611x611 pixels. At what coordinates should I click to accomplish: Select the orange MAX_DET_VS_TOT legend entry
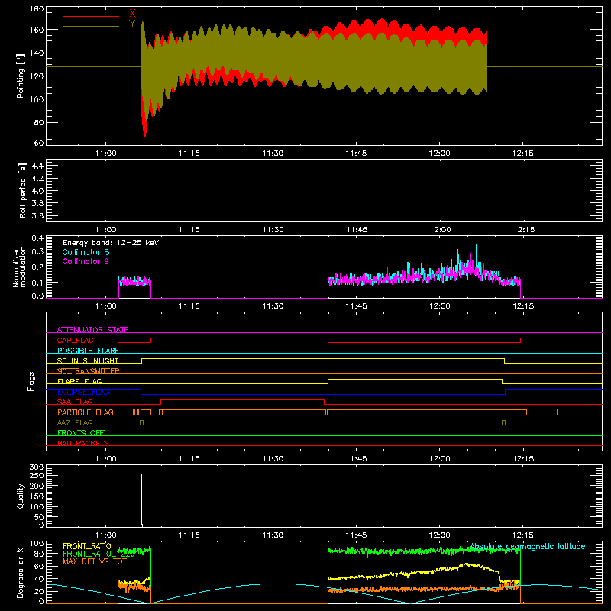pos(95,561)
